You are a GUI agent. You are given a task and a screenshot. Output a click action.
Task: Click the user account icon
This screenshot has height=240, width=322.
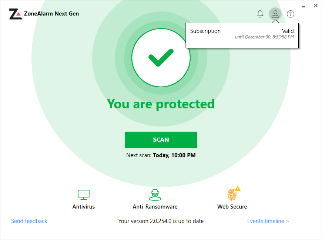point(275,14)
